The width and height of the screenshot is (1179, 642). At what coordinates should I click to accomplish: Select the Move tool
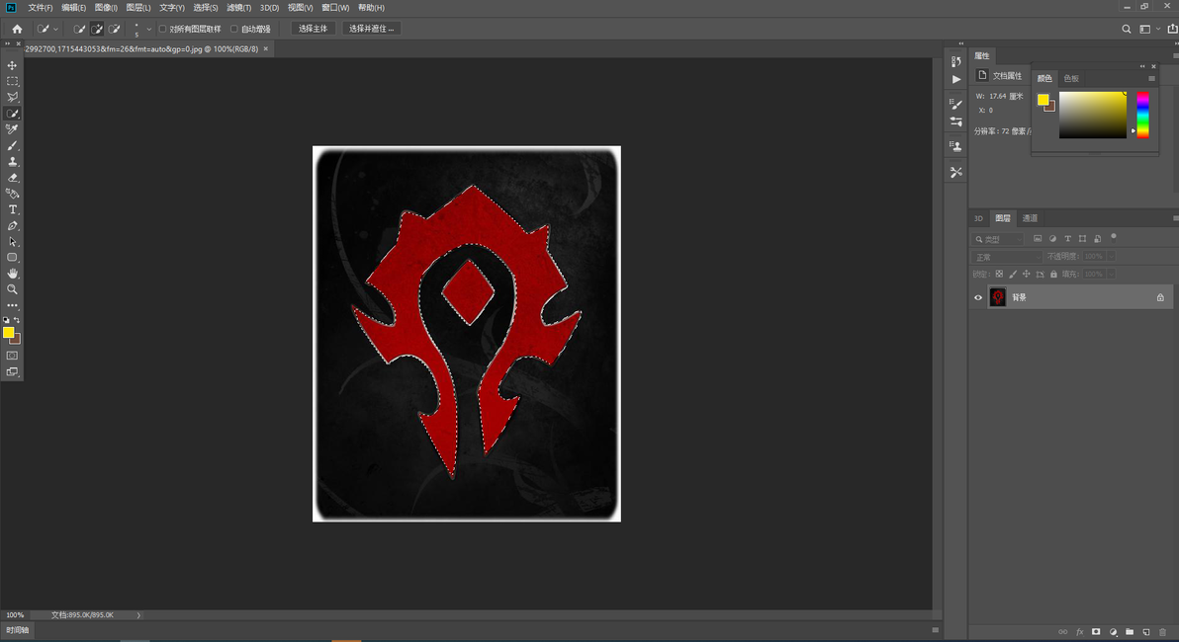pos(12,65)
